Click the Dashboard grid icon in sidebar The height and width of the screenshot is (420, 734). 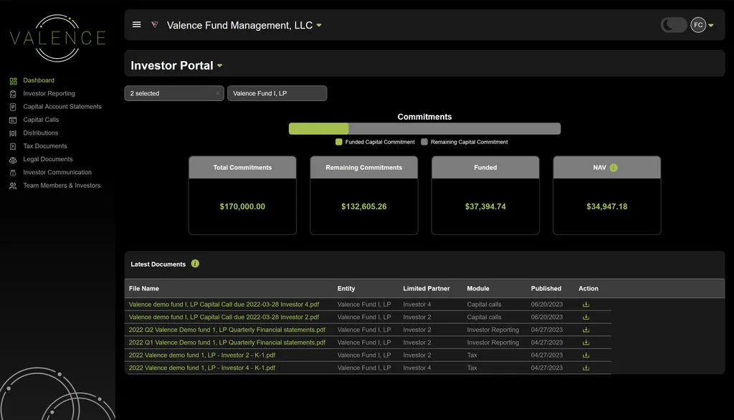tap(13, 80)
